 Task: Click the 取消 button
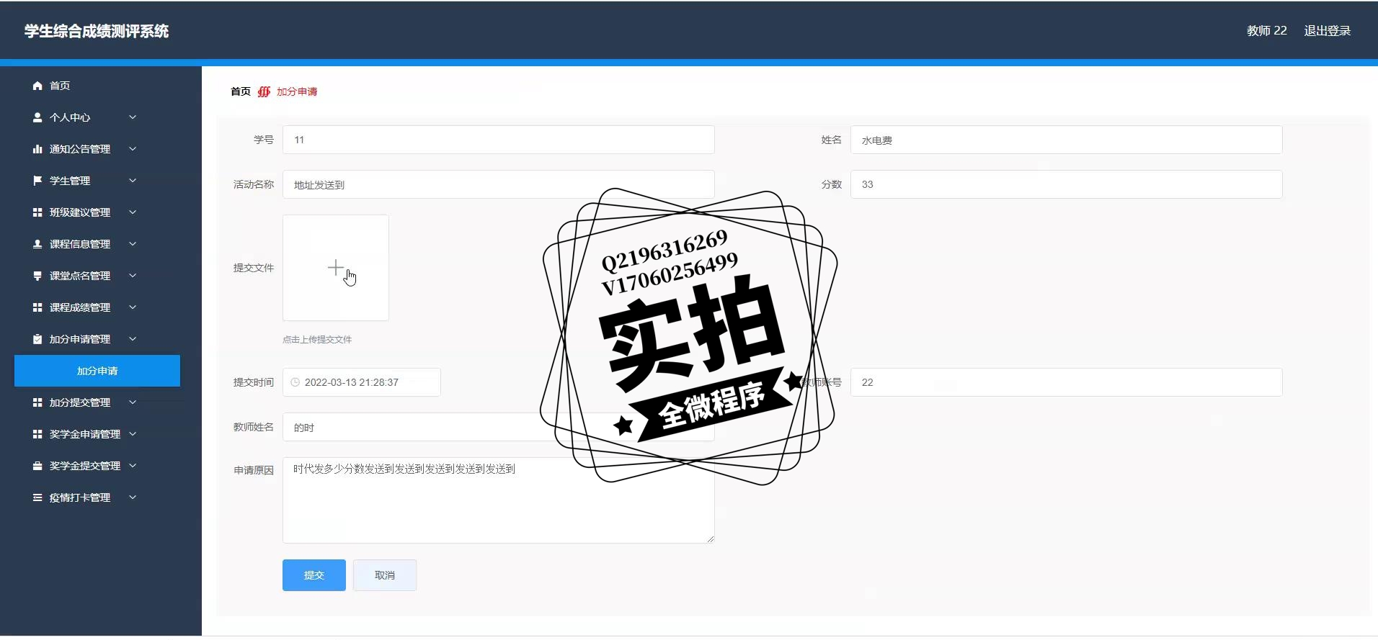pyautogui.click(x=385, y=575)
